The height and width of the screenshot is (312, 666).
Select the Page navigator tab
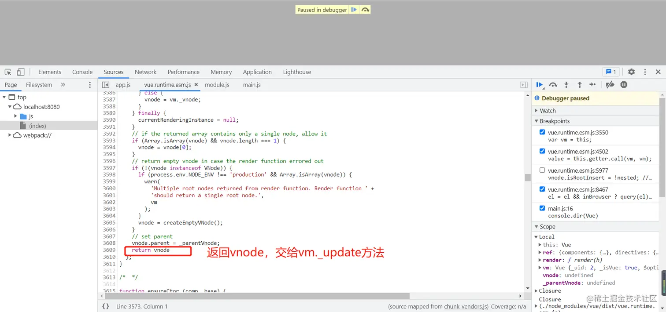tap(11, 85)
